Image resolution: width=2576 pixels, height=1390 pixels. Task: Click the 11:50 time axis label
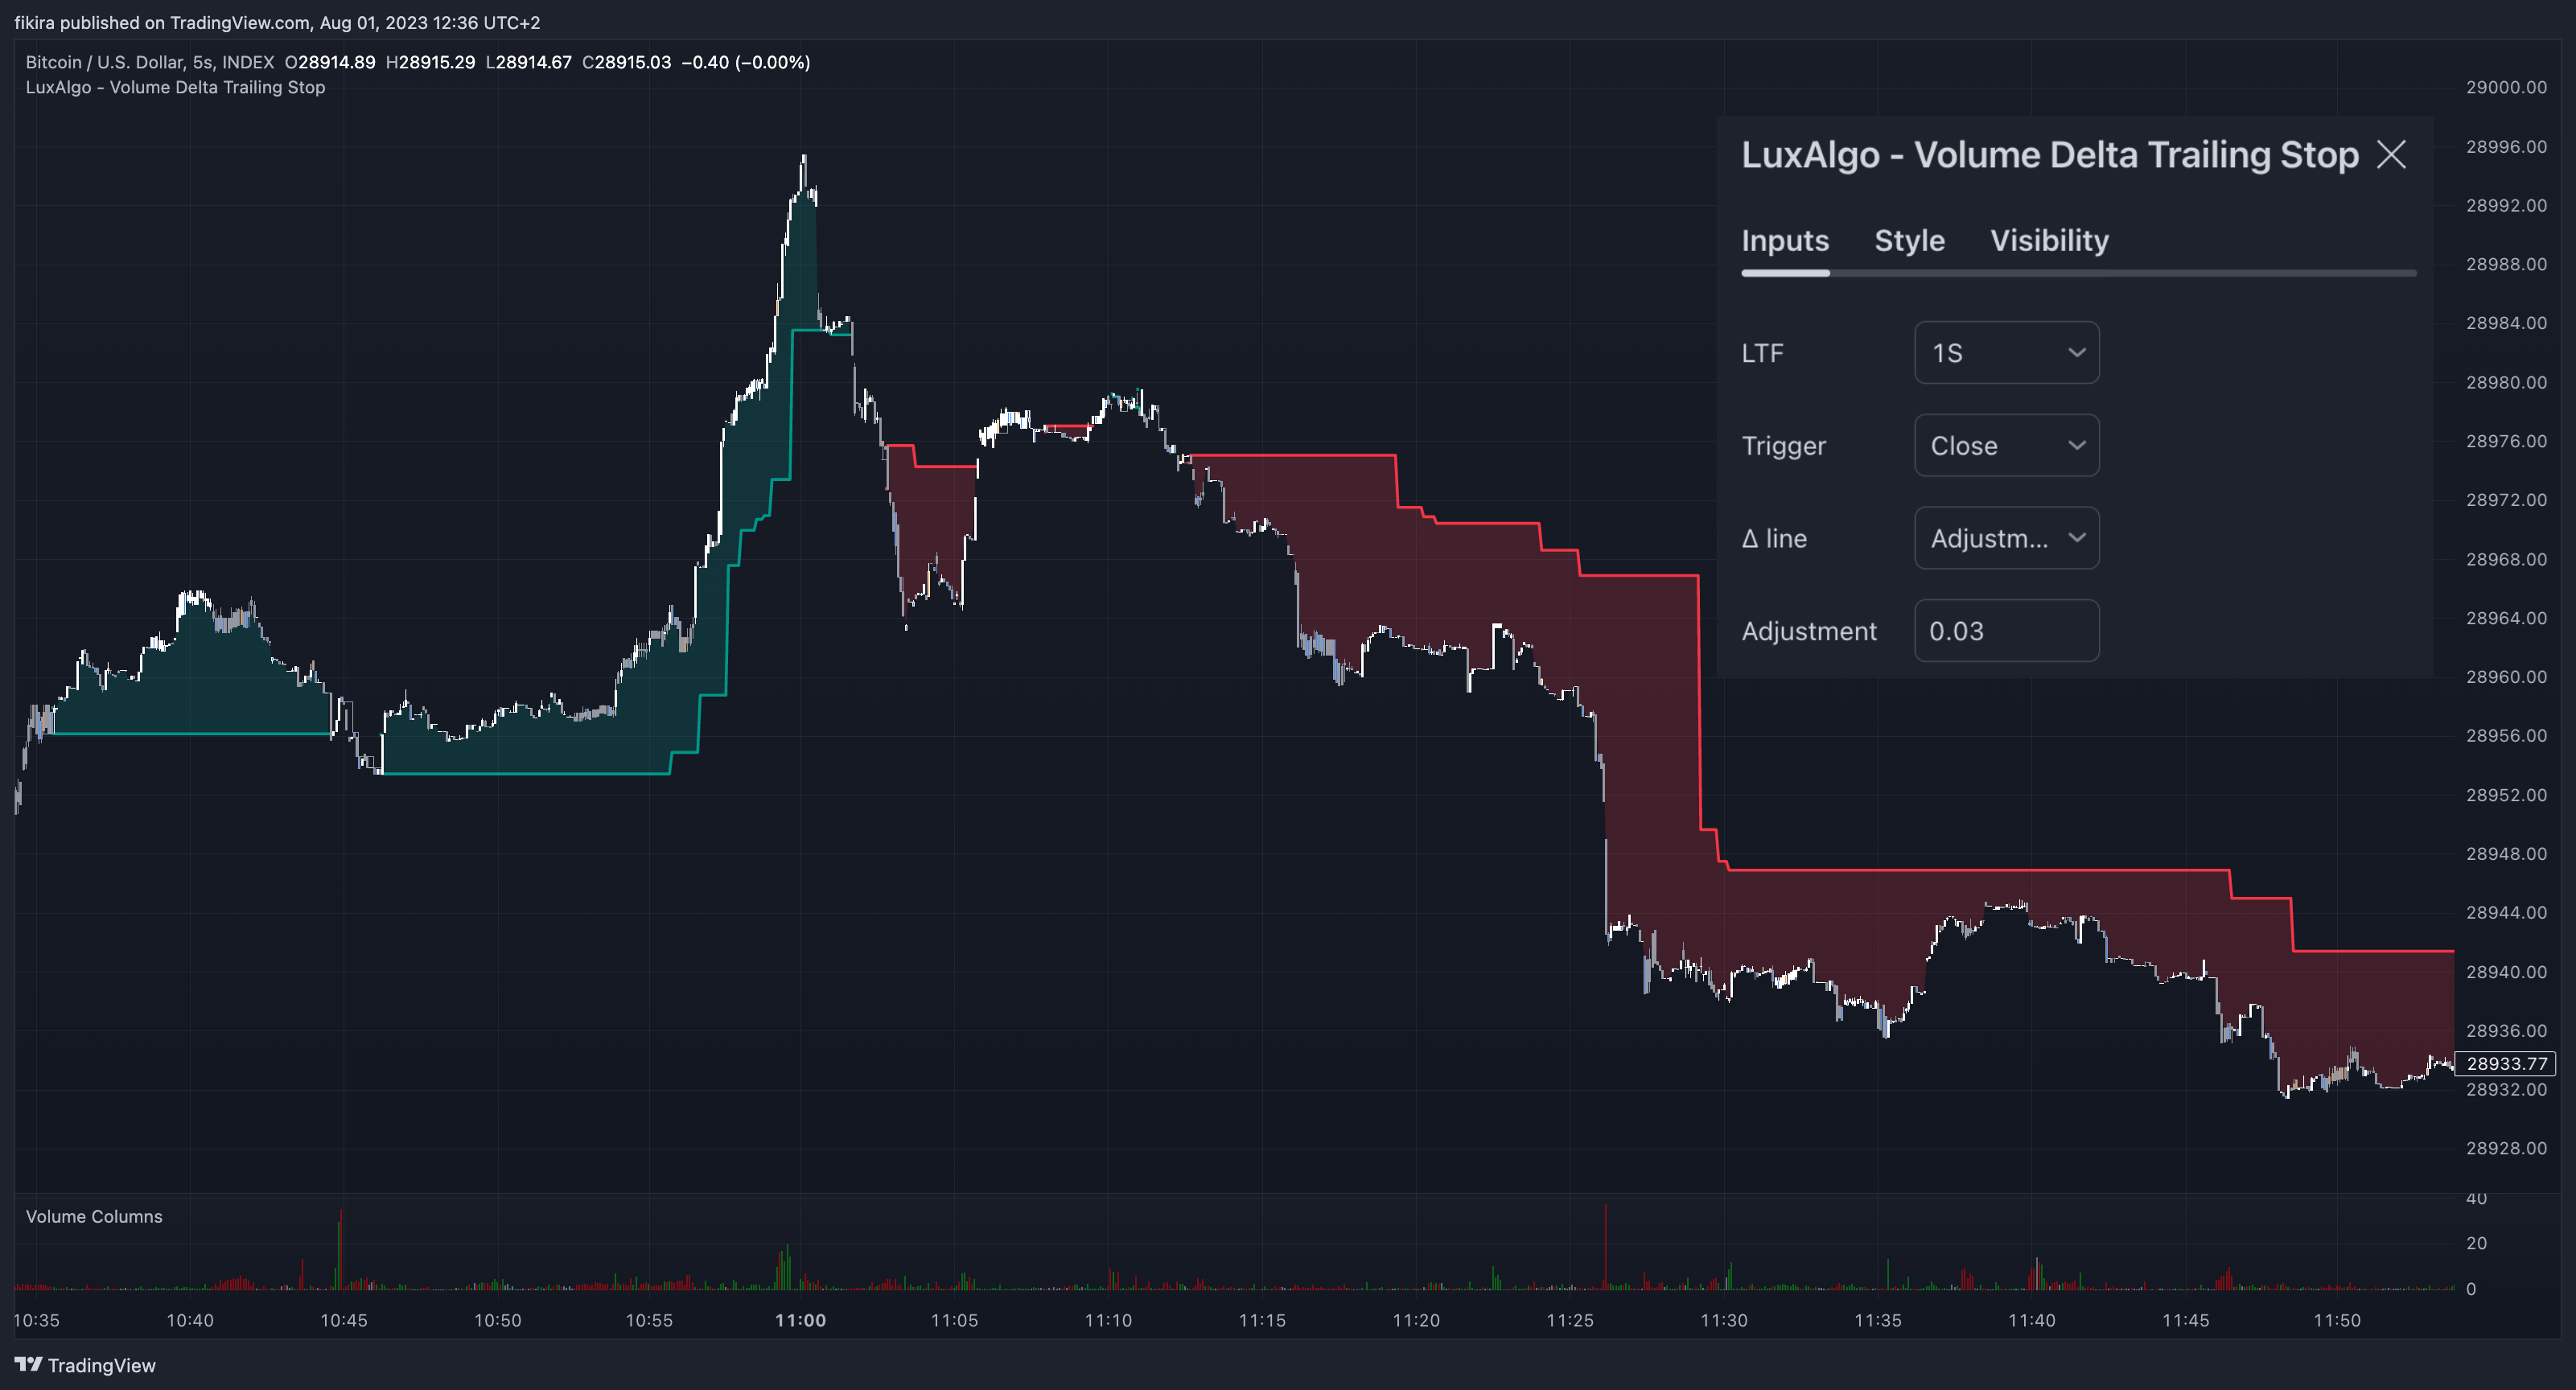click(x=2337, y=1320)
